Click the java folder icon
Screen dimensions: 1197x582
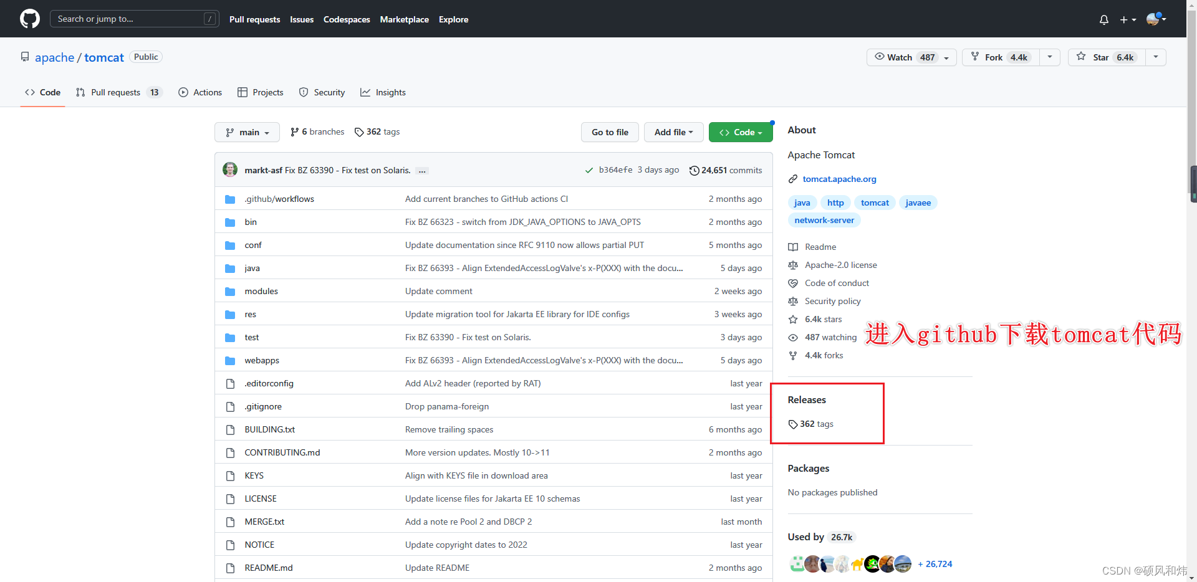[230, 269]
